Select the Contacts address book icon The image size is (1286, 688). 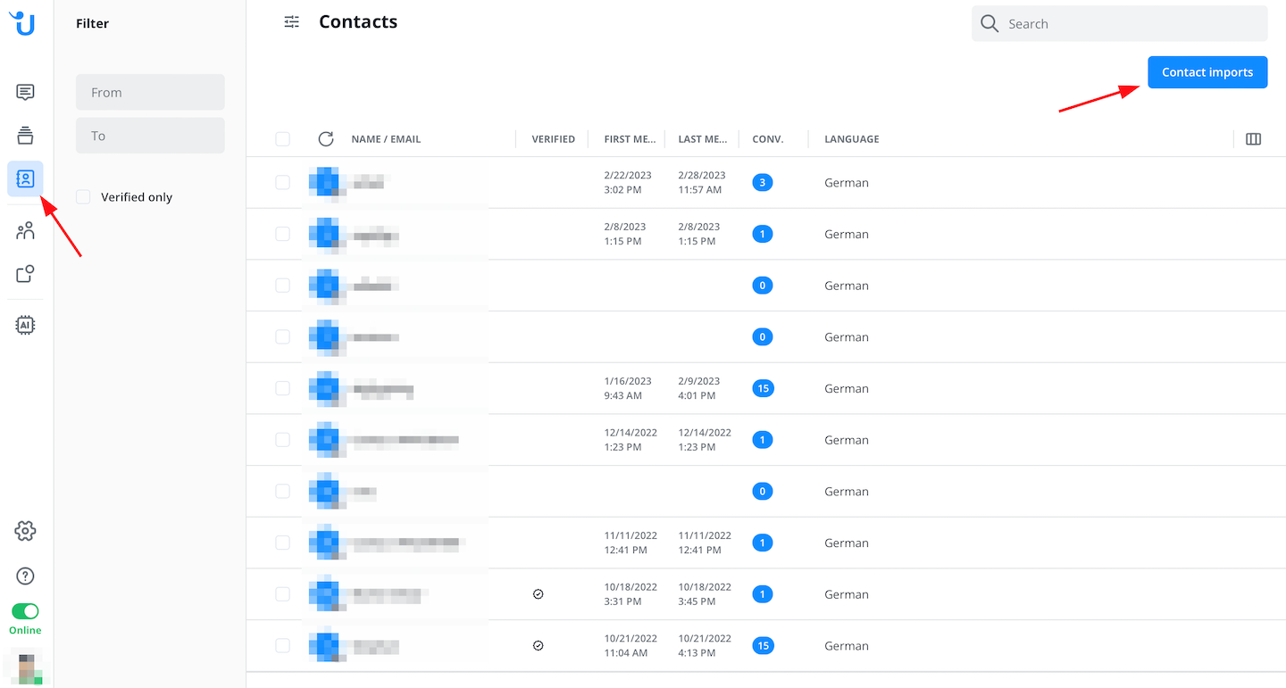coord(25,179)
